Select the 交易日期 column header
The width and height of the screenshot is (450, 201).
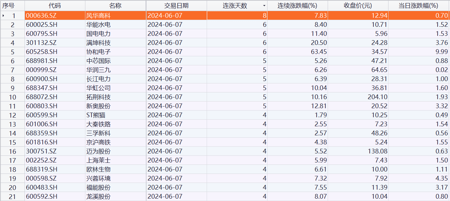pos(176,6)
